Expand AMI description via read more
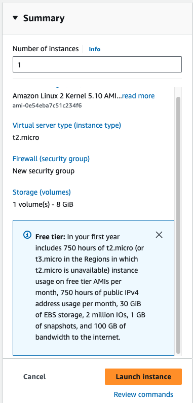 [138, 96]
